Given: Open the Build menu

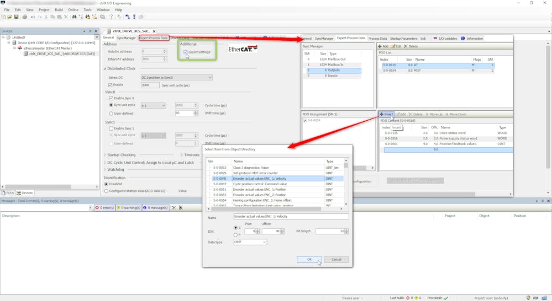Looking at the screenshot, I should [x=59, y=10].
